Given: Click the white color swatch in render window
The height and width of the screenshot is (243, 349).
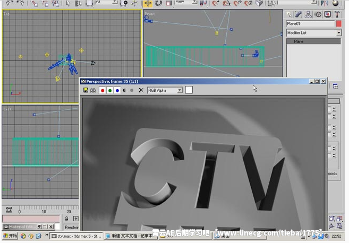Looking at the screenshot, I should click(189, 90).
